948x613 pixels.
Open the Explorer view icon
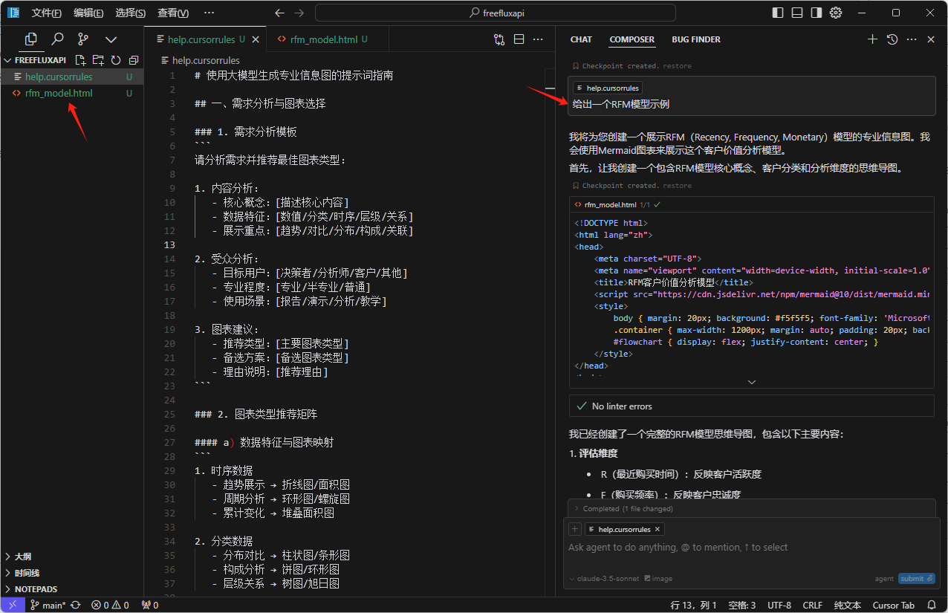pos(31,39)
